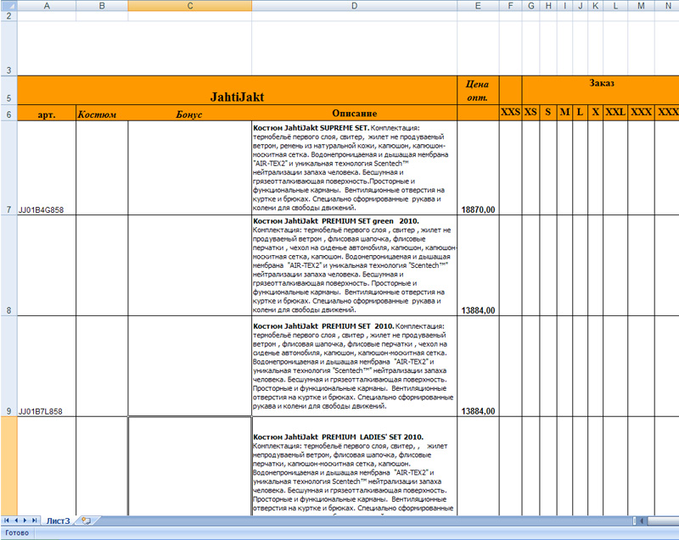
Task: Go to last sheet navigation arrow
Action: click(x=34, y=521)
